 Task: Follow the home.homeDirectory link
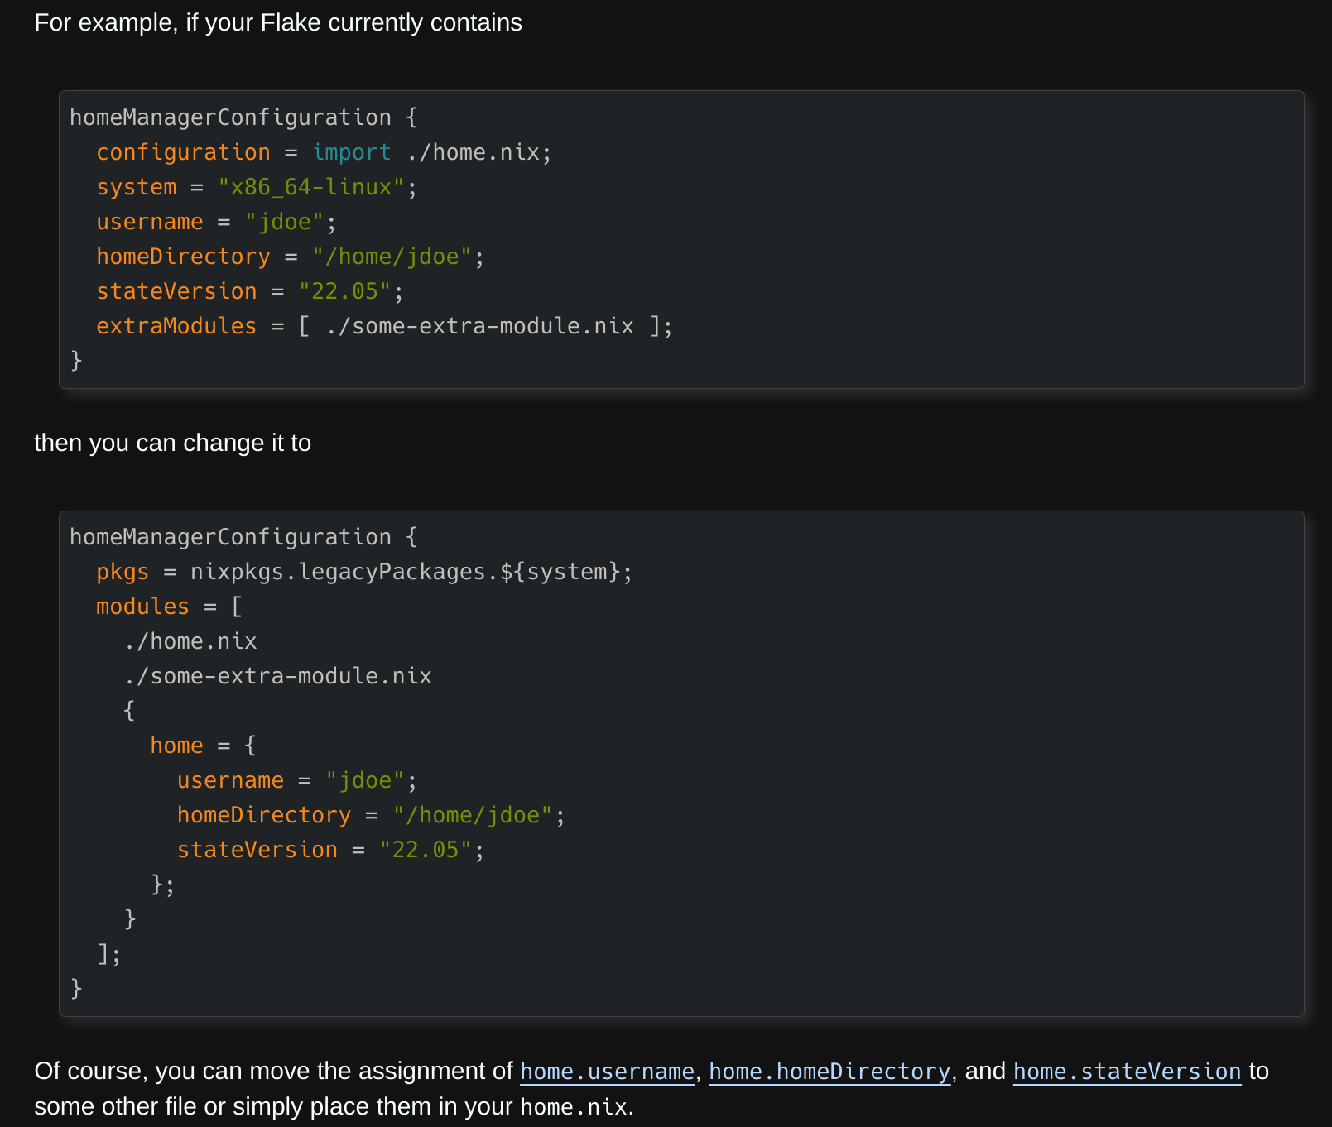click(x=829, y=1072)
